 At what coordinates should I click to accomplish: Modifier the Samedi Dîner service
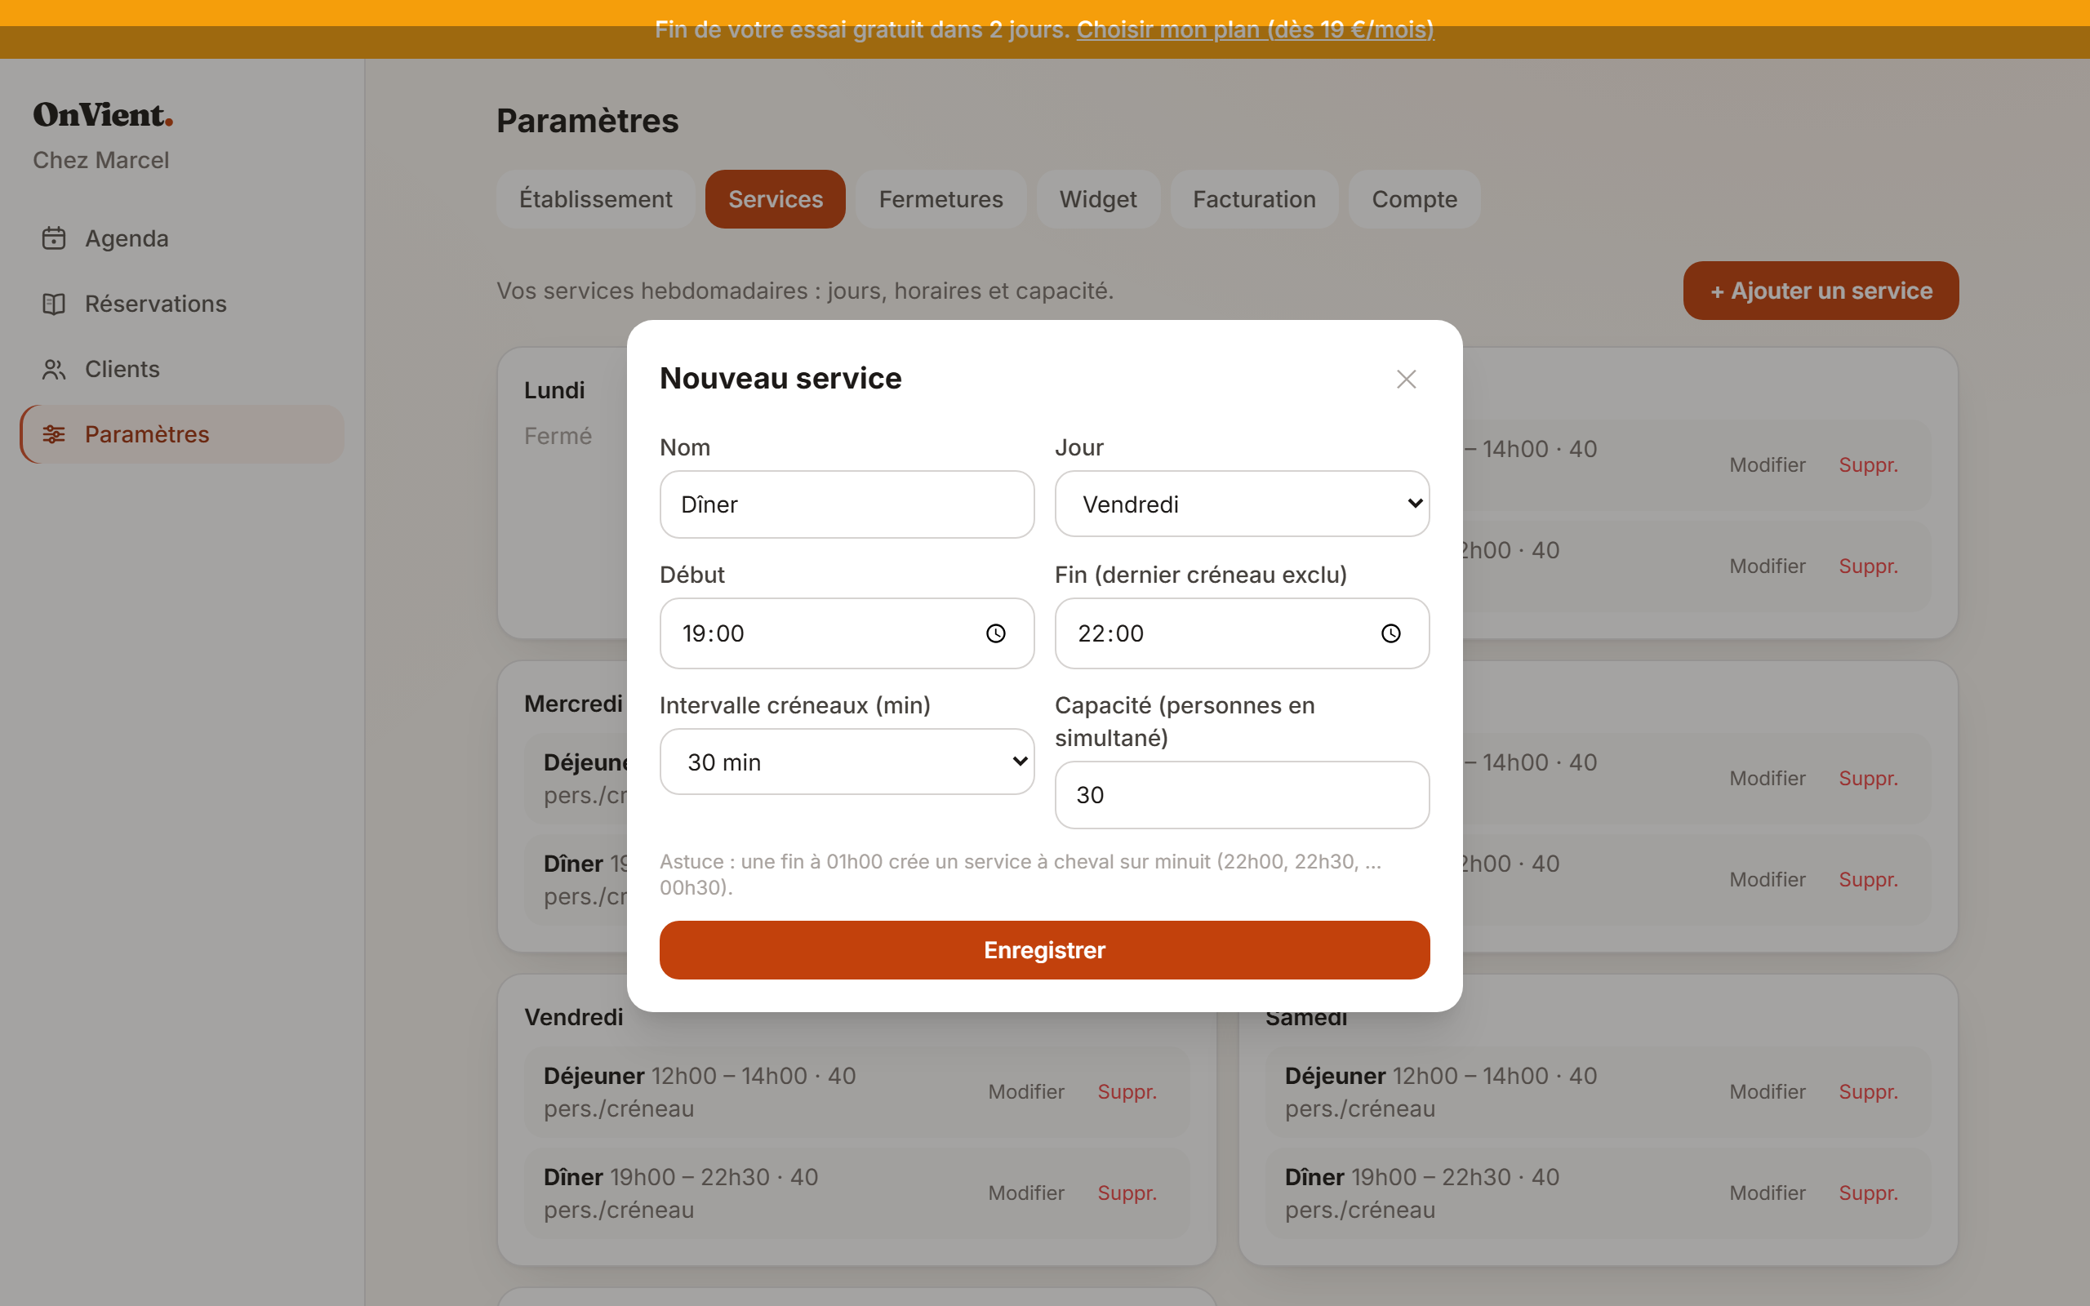(1767, 1193)
